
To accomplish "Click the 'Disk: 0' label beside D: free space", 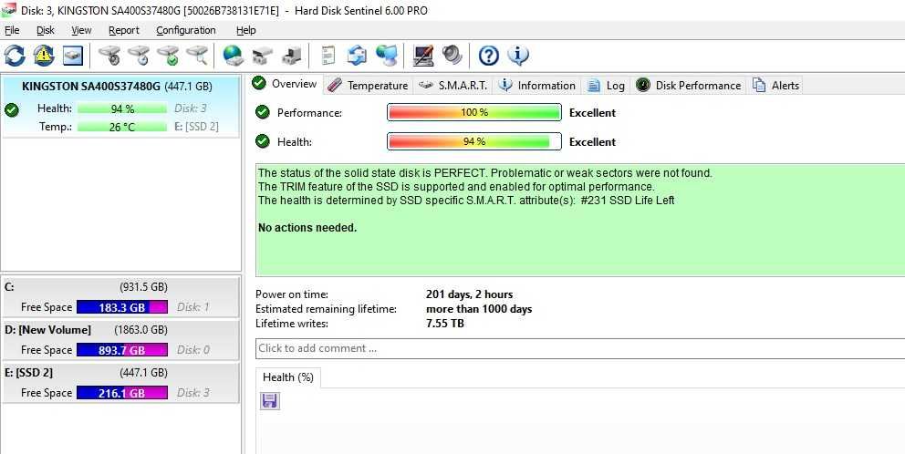I will (x=193, y=349).
